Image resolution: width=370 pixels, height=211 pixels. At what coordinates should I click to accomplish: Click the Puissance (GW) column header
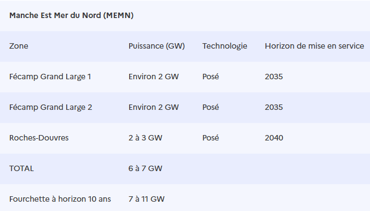[x=157, y=46]
